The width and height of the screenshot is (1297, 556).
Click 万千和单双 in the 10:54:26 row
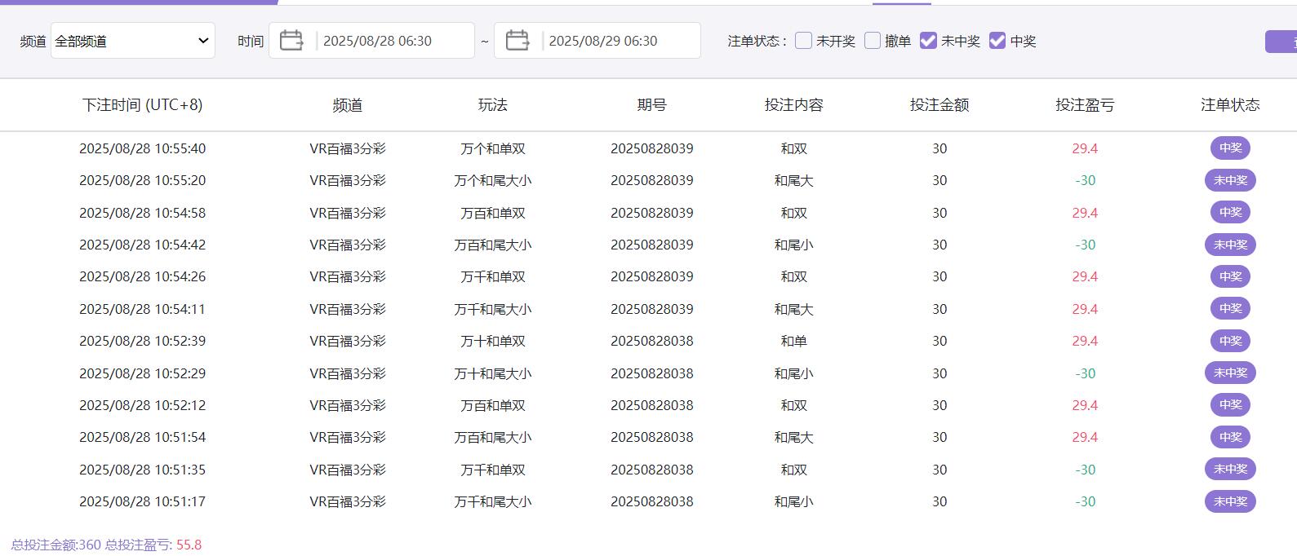pyautogui.click(x=493, y=276)
